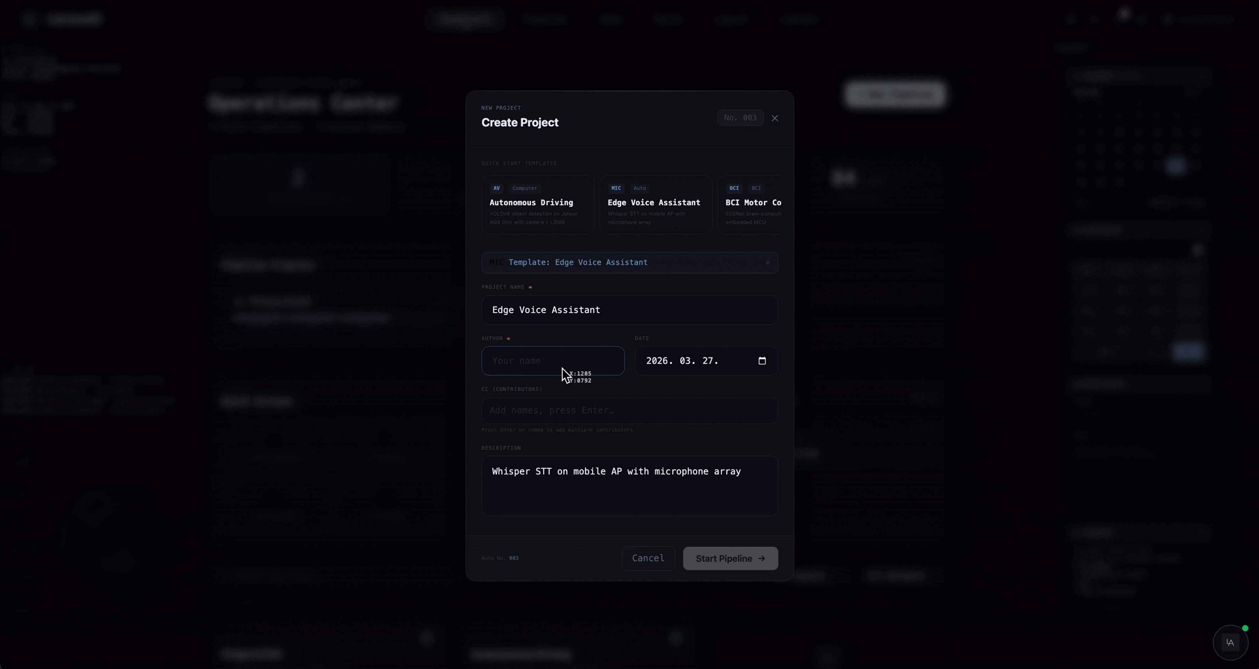
Task: Focus the Project Name field
Action: point(629,310)
